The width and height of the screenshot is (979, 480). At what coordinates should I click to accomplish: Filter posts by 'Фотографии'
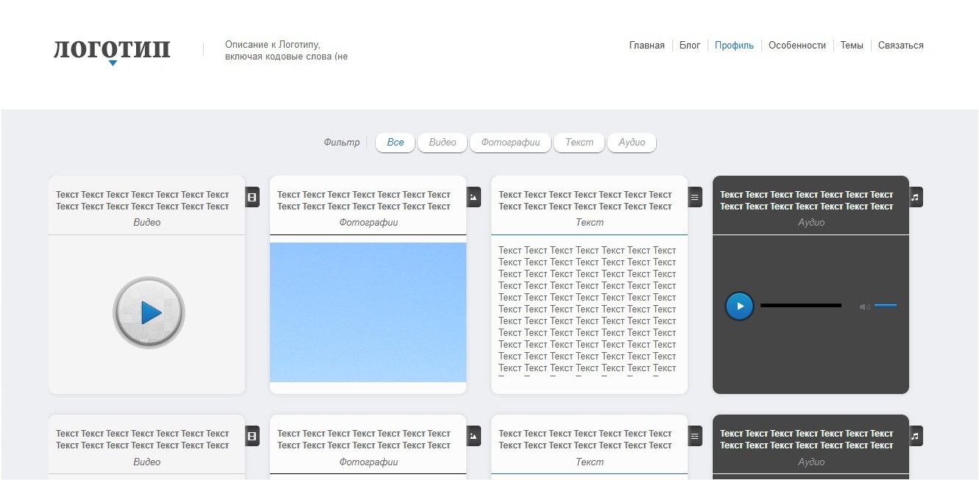click(x=510, y=143)
